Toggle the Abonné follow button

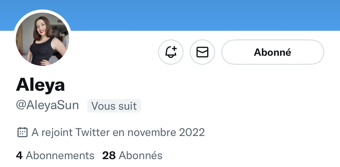pyautogui.click(x=273, y=52)
